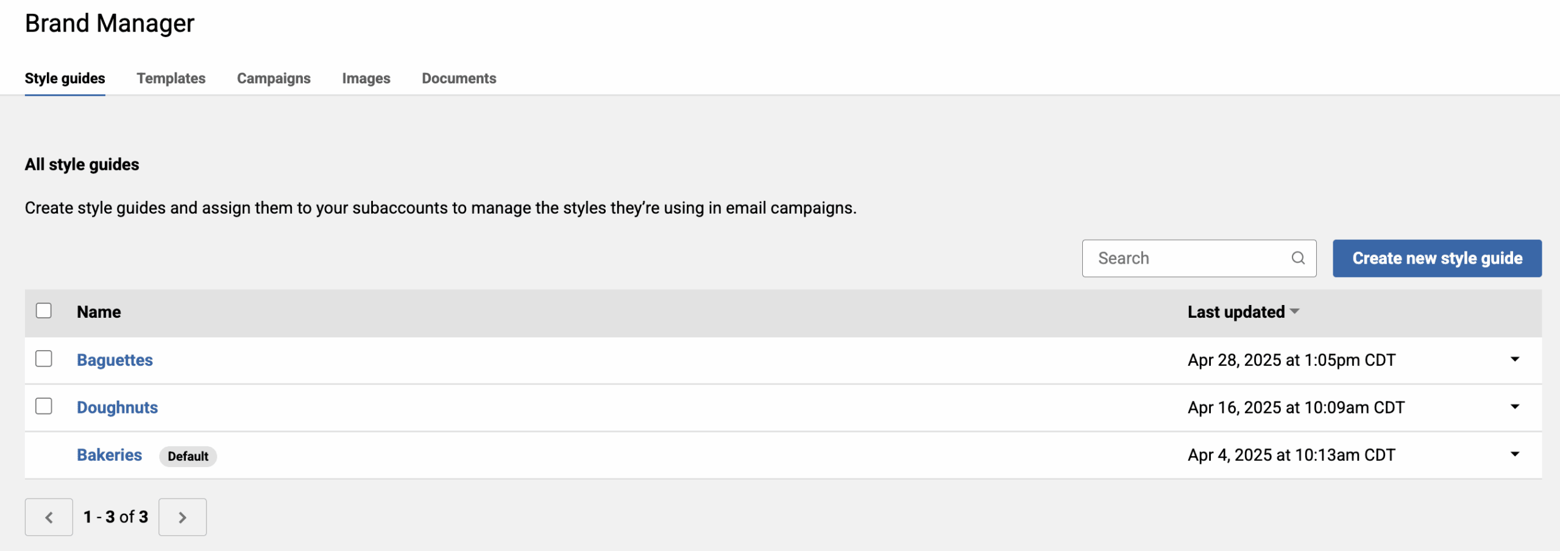Screen dimensions: 1560x551
Task: Open Bakeries row actions dropdown
Action: coord(1515,454)
